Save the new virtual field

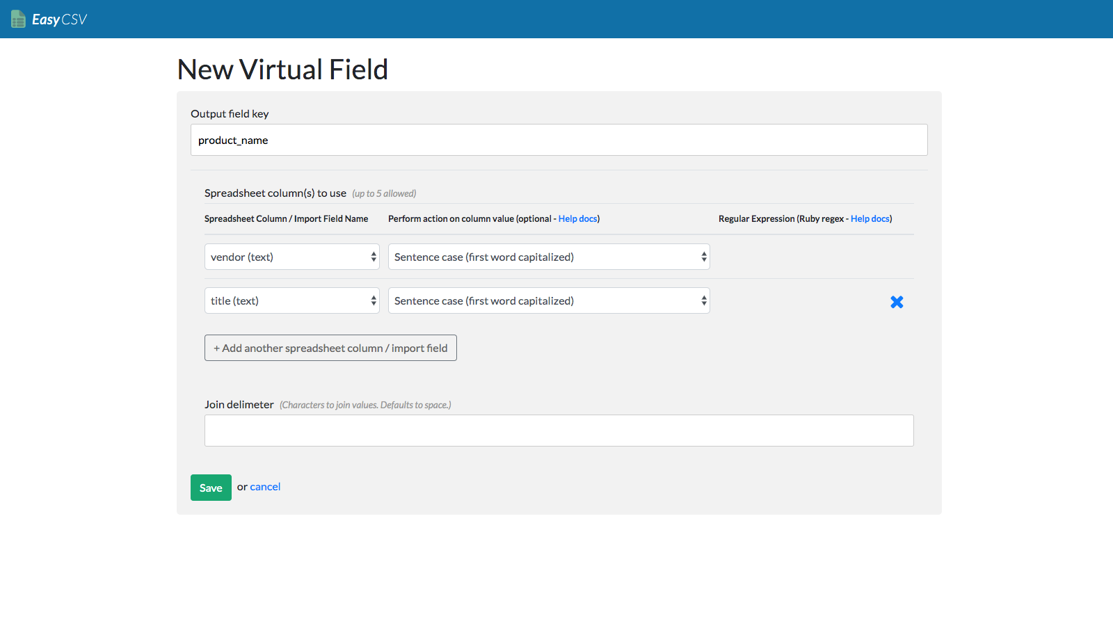(211, 487)
